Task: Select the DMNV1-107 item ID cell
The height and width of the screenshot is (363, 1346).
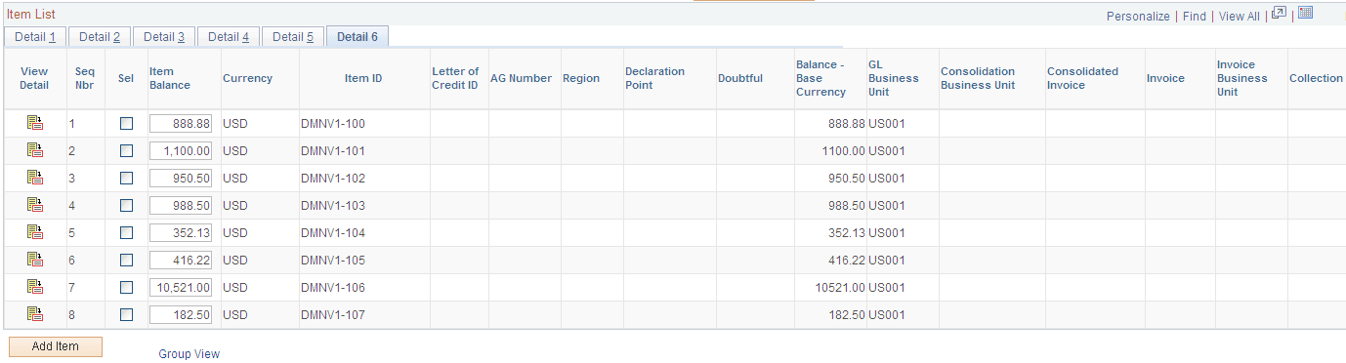Action: coord(333,315)
